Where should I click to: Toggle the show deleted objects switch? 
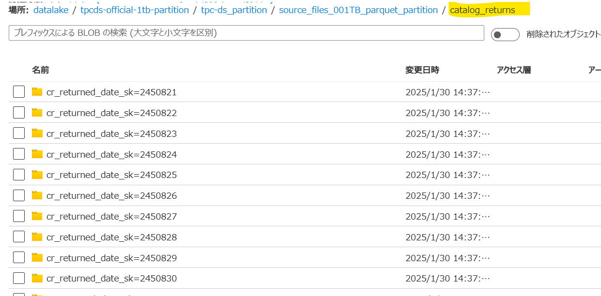[505, 34]
